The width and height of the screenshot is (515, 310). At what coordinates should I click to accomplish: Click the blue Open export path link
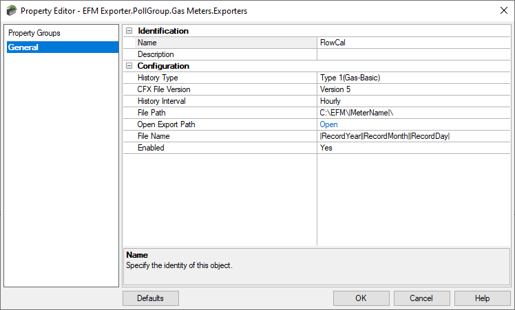click(x=328, y=124)
